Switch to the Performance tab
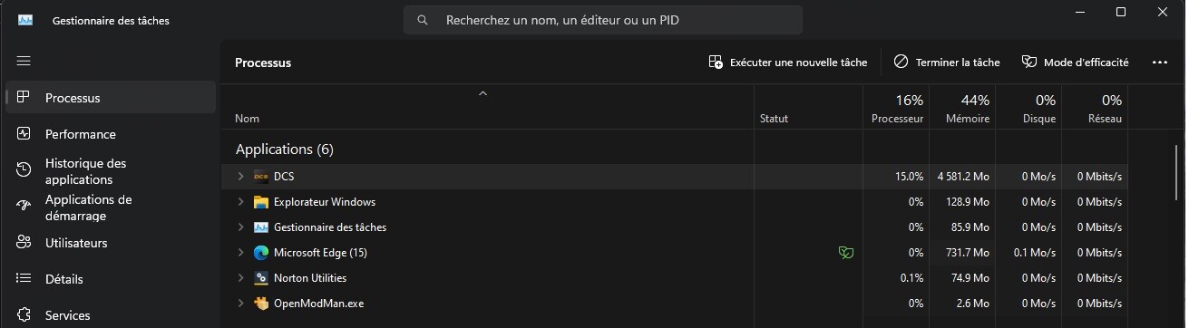Viewport: 1189px width, 328px height. point(111,134)
